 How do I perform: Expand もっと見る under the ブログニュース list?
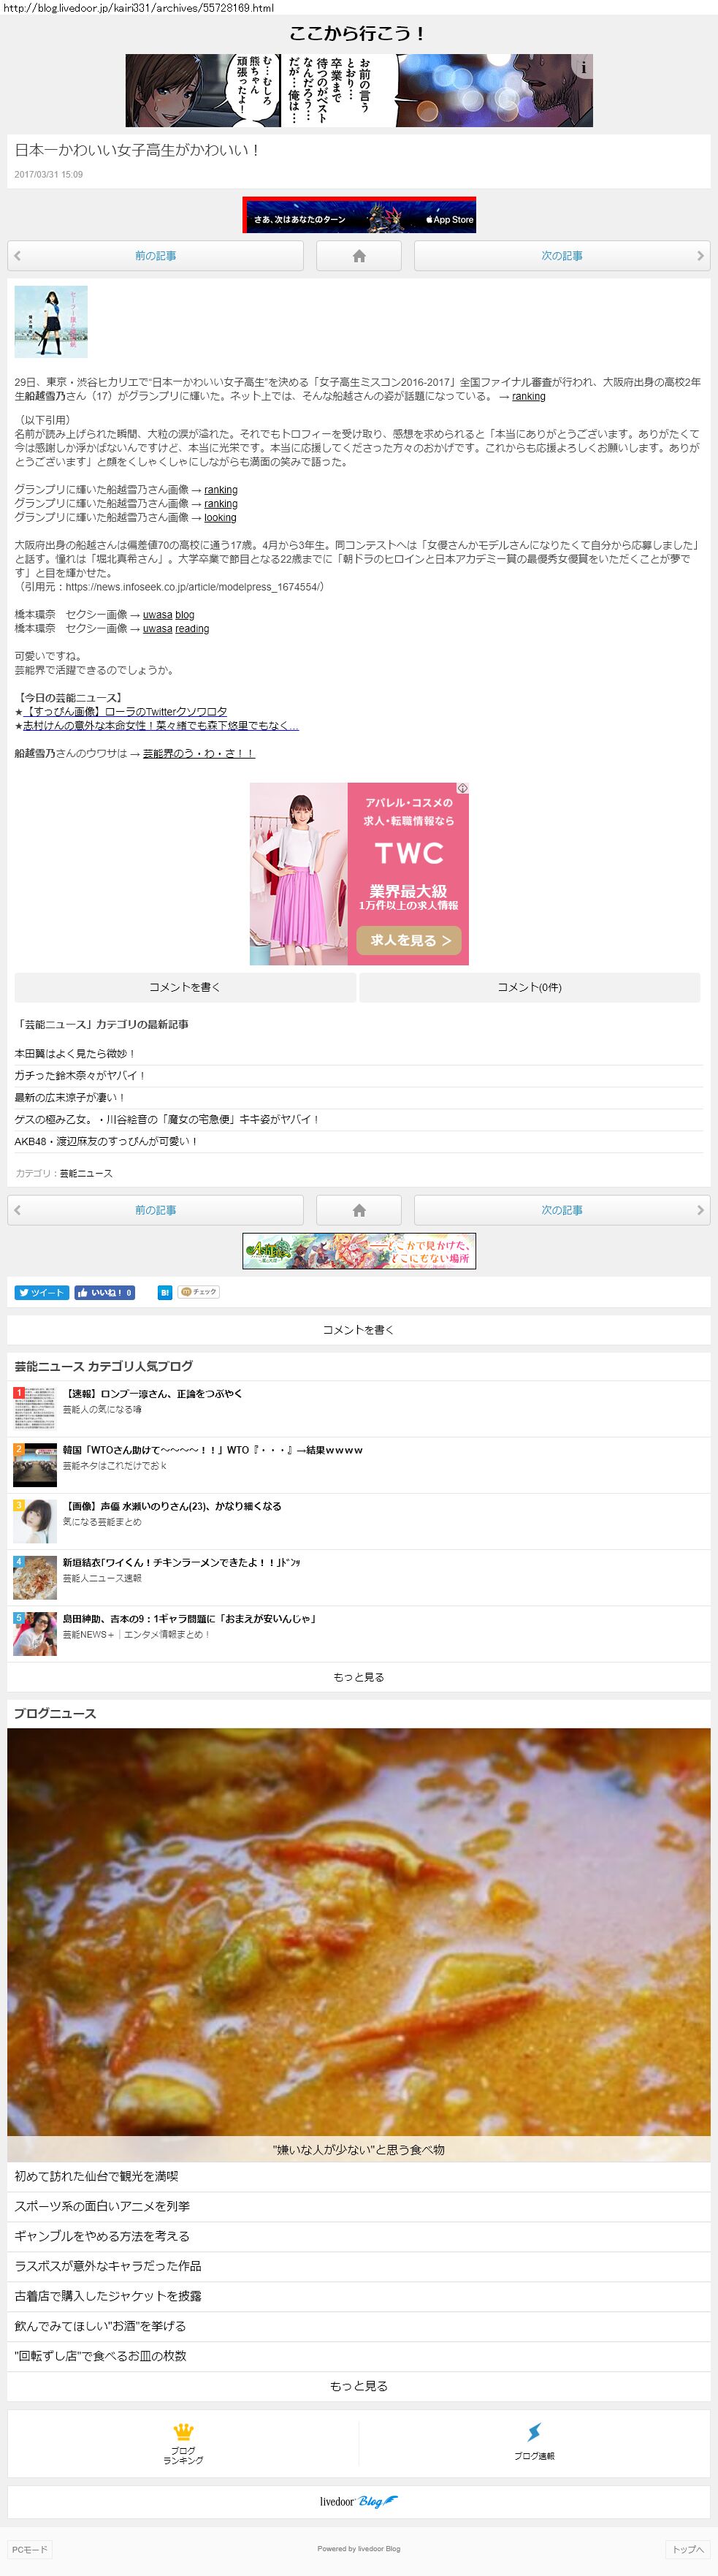[359, 2386]
